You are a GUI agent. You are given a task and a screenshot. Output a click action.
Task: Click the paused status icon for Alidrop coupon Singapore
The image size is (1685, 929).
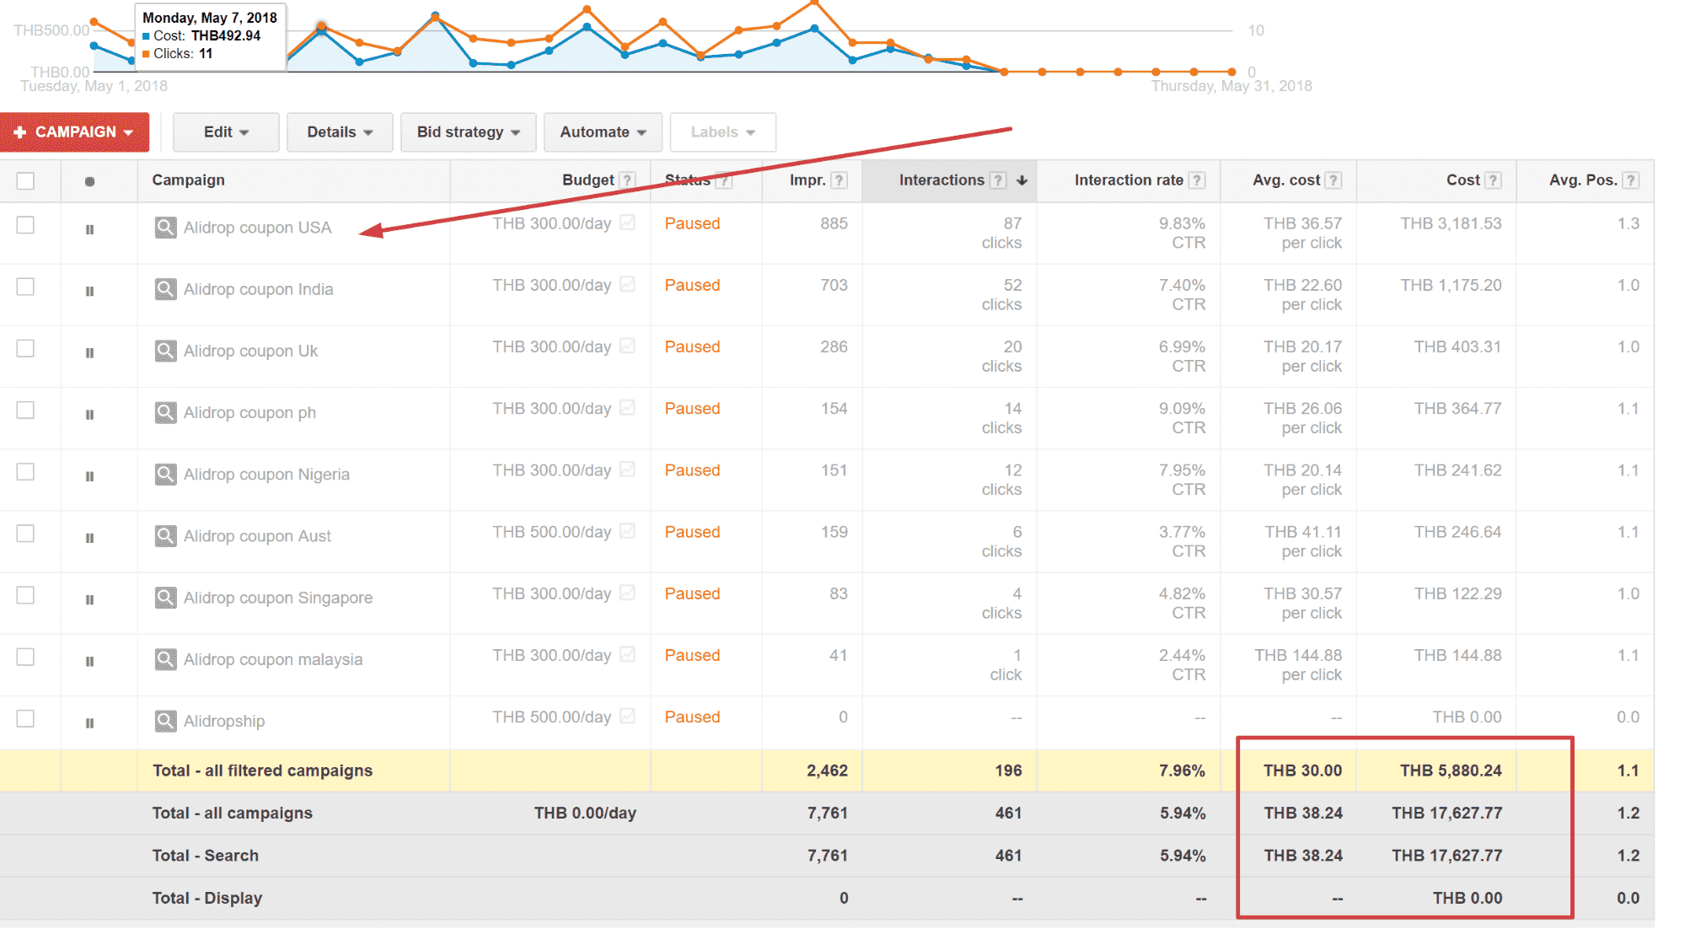(x=89, y=599)
